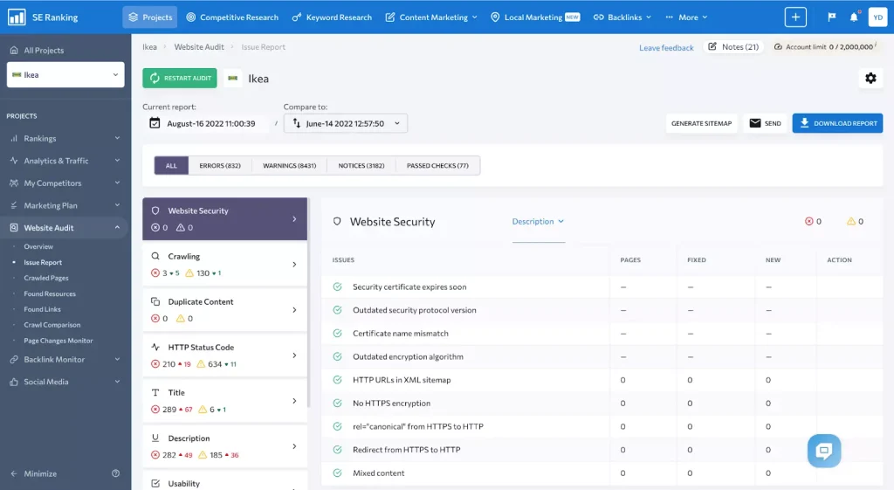Open Overview under Website Audit

click(38, 246)
